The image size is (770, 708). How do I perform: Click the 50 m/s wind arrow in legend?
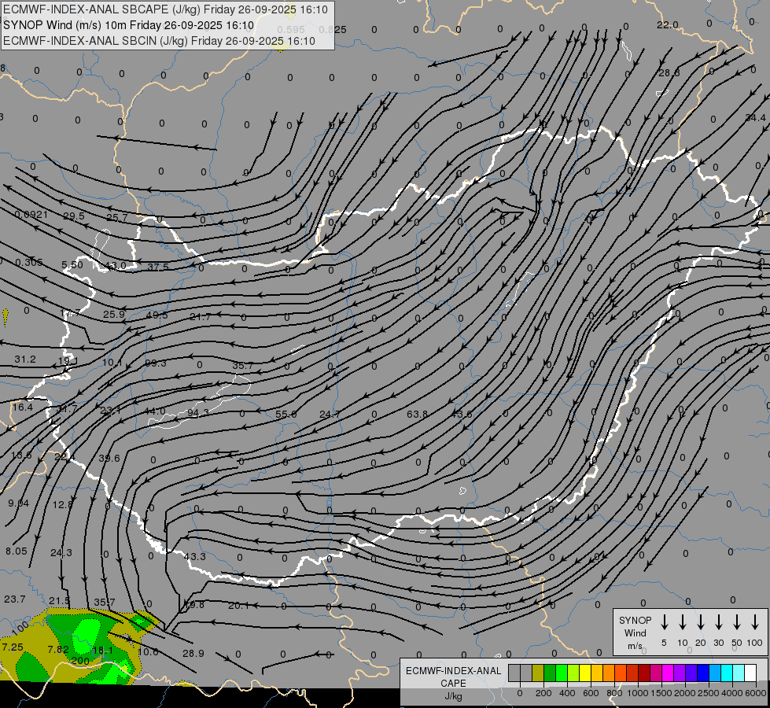(737, 622)
